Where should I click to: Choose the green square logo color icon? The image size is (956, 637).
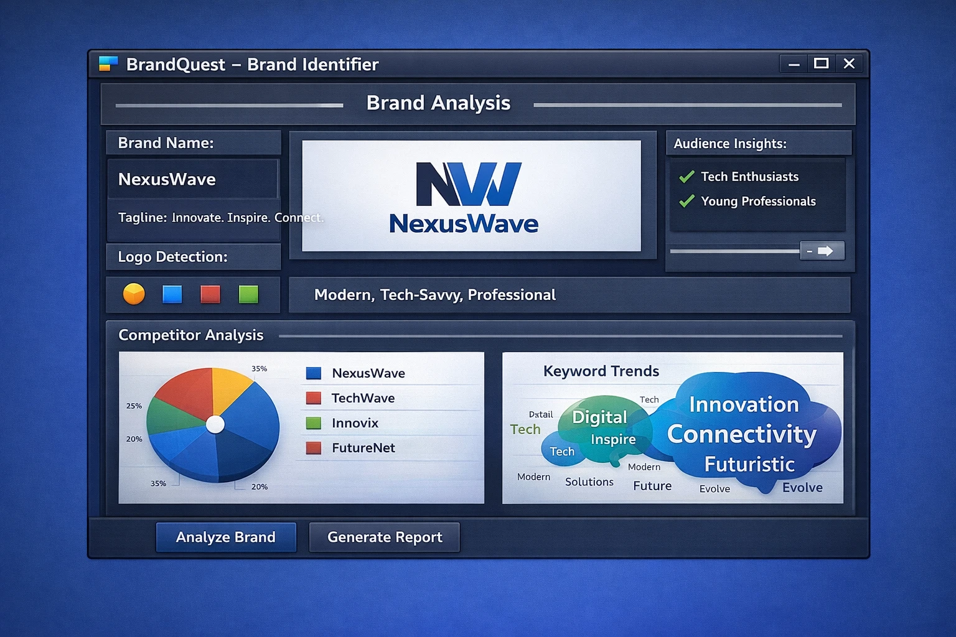248,294
